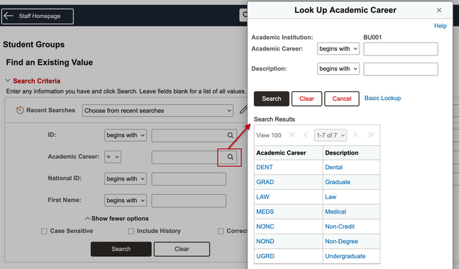Go to first page of search results
Viewport: 459px width, 269px height.
point(292,134)
